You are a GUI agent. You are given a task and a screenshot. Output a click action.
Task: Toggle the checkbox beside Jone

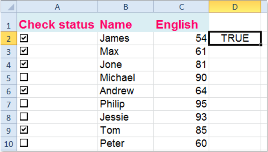tap(24, 64)
